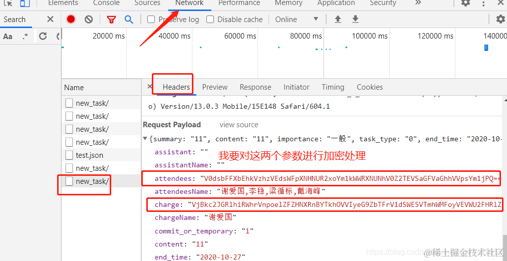Open the Online throttling dropdown
507x261 pixels.
point(297,20)
